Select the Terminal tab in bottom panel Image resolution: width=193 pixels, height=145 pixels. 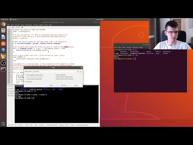(x=11, y=95)
